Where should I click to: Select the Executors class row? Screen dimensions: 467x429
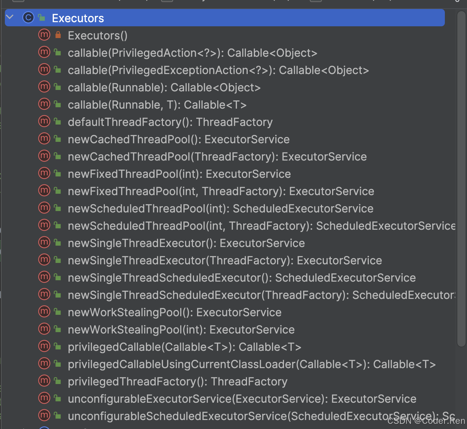click(x=225, y=18)
